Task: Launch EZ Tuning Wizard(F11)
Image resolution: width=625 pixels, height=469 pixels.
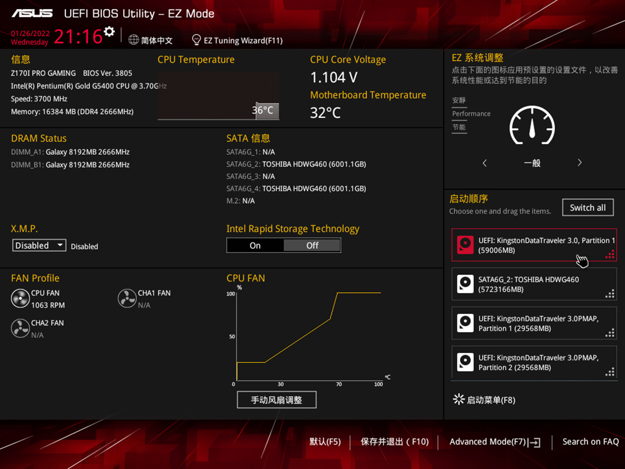Action: (243, 40)
